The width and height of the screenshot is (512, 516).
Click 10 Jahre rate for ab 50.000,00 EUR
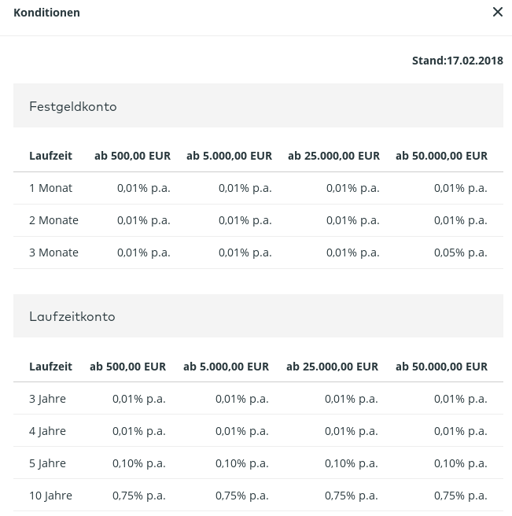[x=460, y=496]
